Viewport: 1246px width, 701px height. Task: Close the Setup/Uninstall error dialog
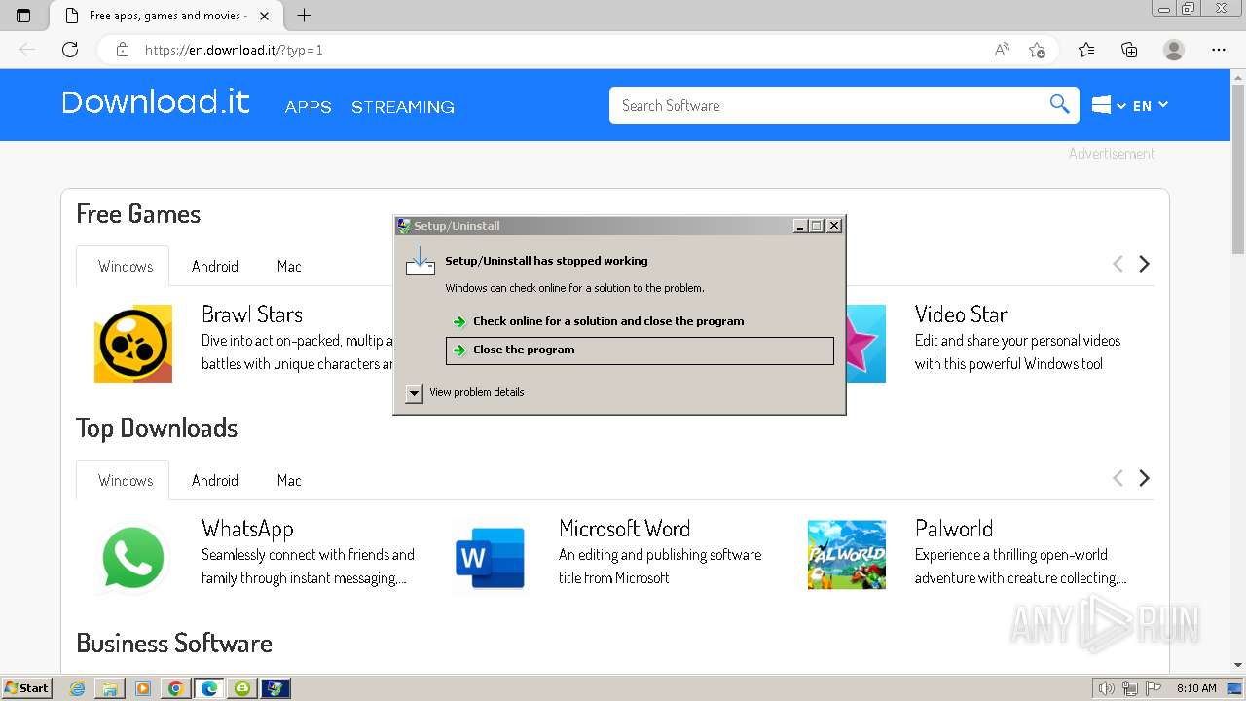tap(834, 226)
